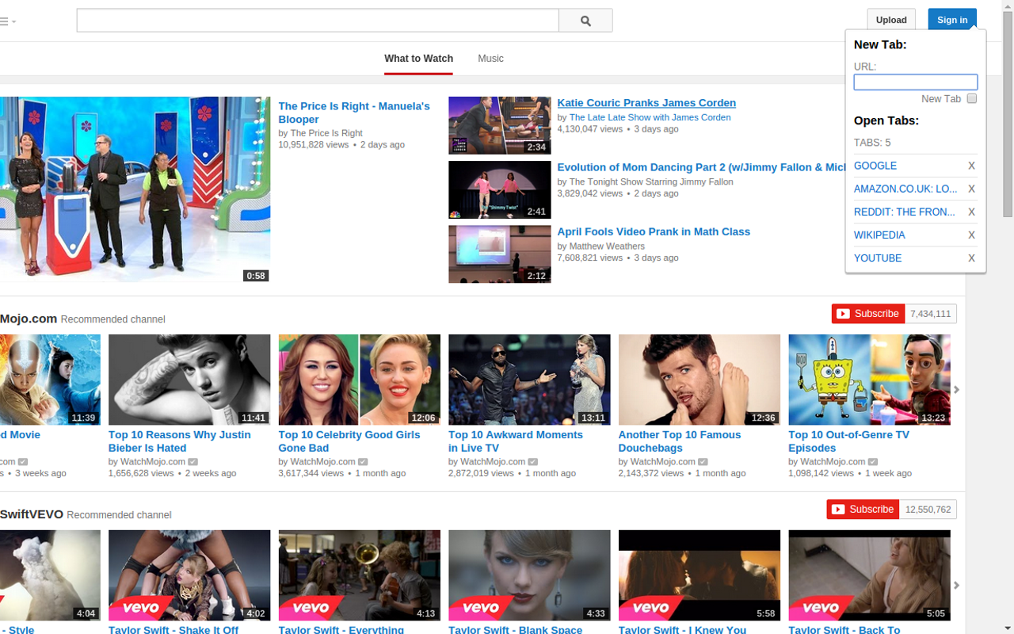Viewport: 1014px width, 634px height.
Task: Open Katie Couric Pranks James Corden link
Action: point(646,103)
